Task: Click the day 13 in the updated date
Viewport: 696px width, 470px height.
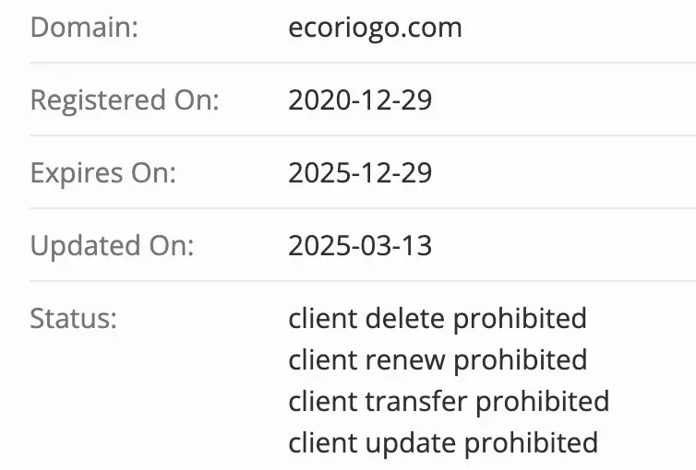Action: [416, 245]
